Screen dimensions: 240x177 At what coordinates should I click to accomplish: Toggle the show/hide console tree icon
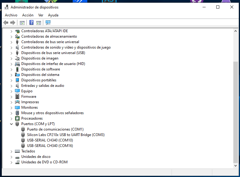tap(22, 22)
